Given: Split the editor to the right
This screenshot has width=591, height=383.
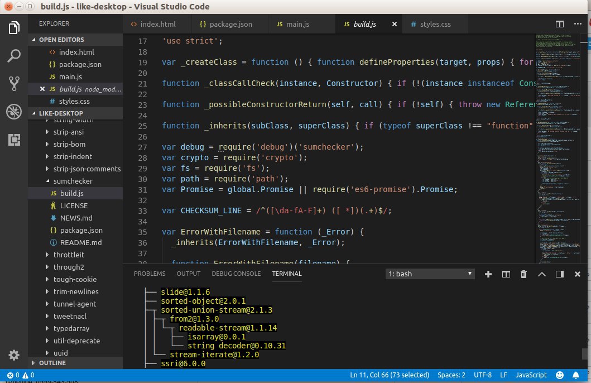Looking at the screenshot, I should (560, 25).
